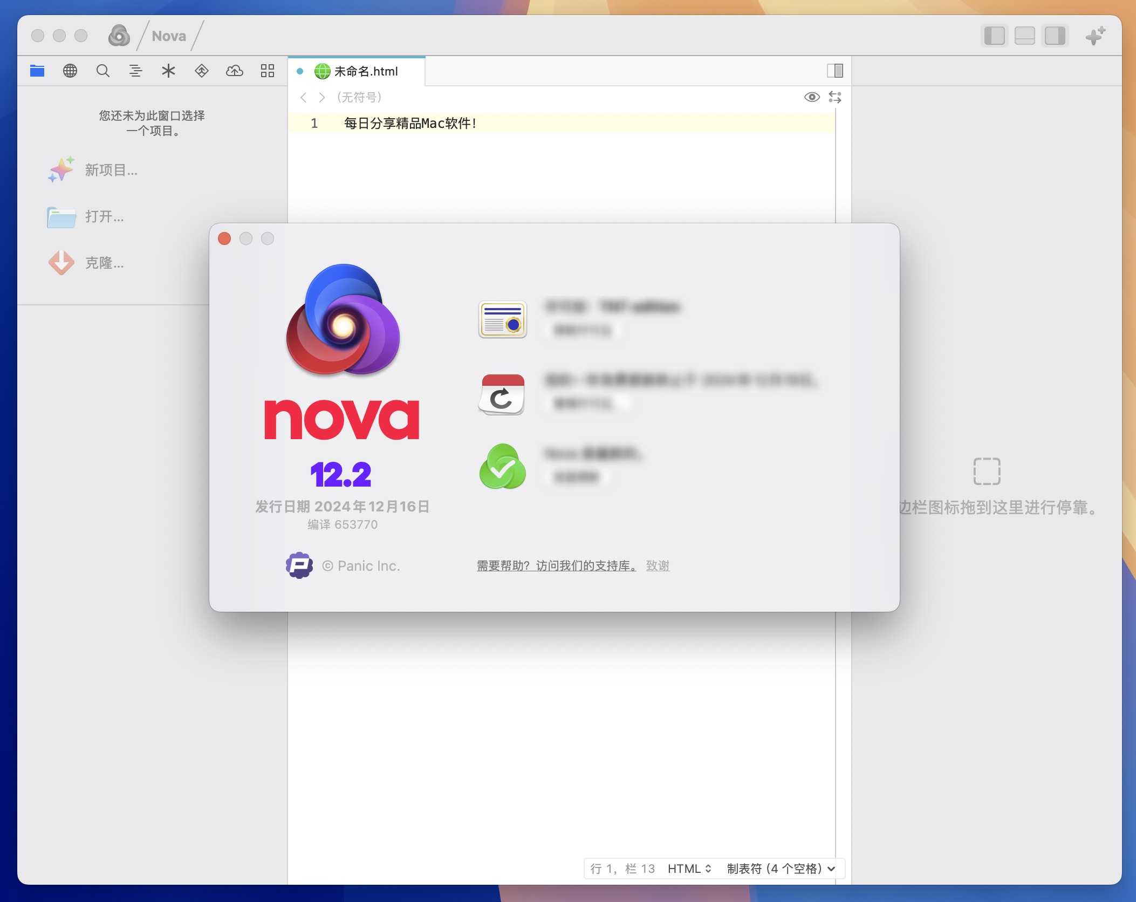Click the globe/browser preview icon

(x=70, y=72)
